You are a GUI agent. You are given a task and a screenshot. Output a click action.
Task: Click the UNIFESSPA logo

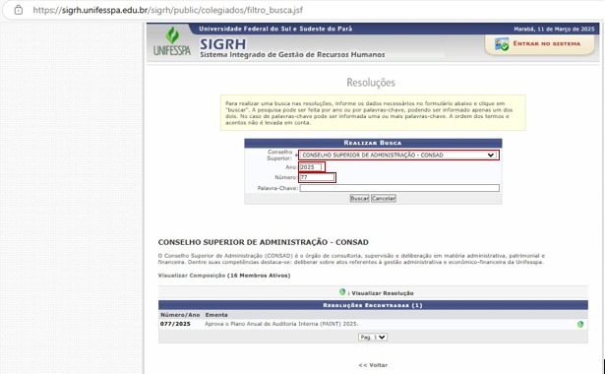(x=172, y=41)
